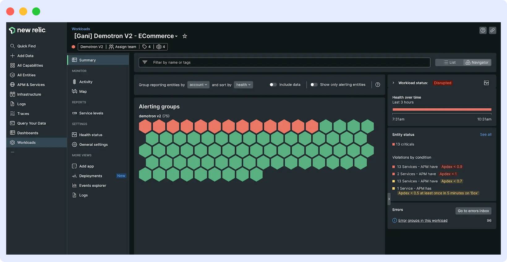This screenshot has height=262, width=507.
Task: Open the account grouping dropdown
Action: [198, 85]
